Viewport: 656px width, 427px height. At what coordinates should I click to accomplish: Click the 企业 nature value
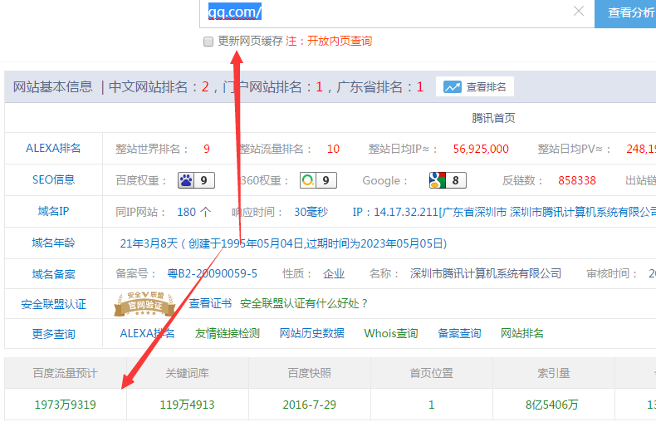pos(334,274)
